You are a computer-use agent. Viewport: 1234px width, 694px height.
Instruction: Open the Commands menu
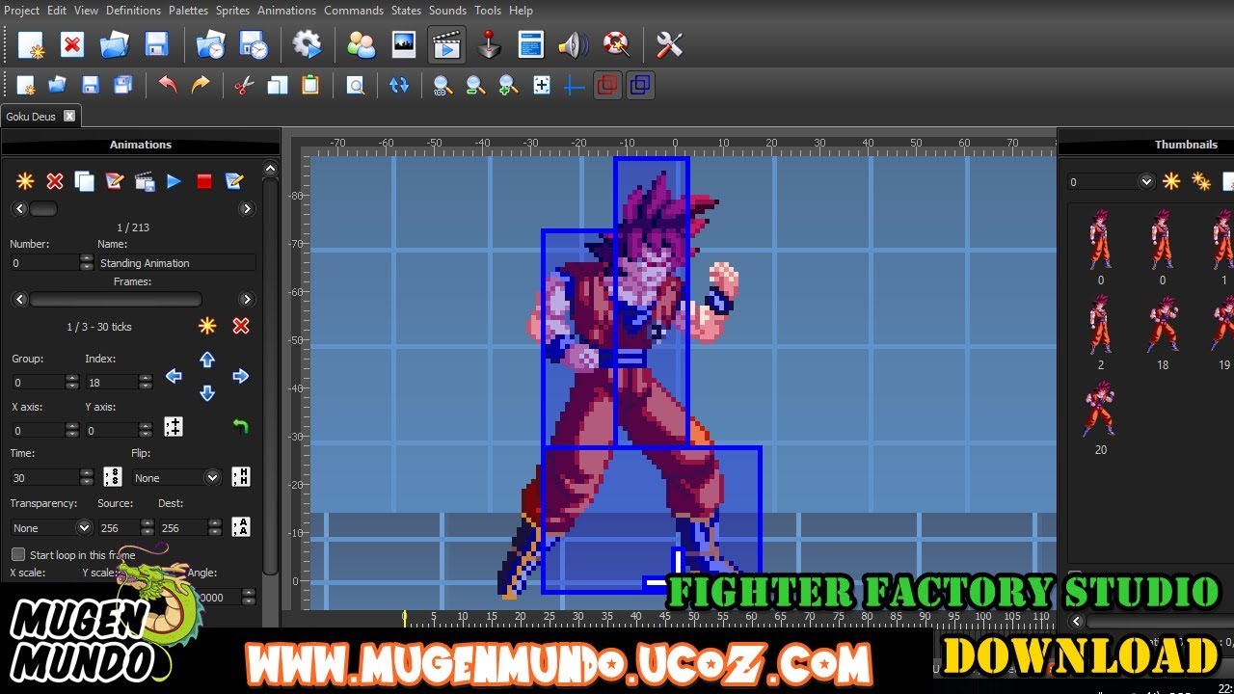pyautogui.click(x=354, y=10)
